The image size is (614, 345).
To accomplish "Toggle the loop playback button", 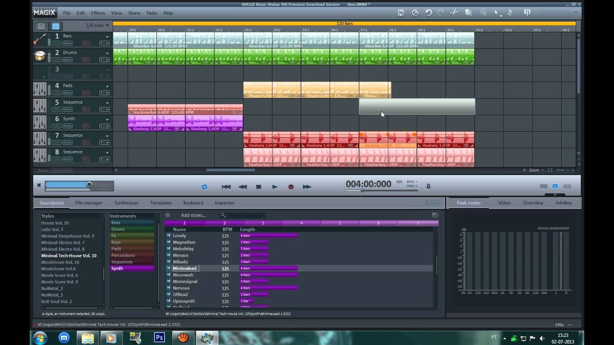I will [x=204, y=187].
